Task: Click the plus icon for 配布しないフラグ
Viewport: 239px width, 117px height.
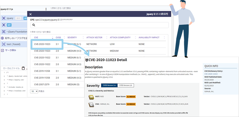Action: click(2, 38)
